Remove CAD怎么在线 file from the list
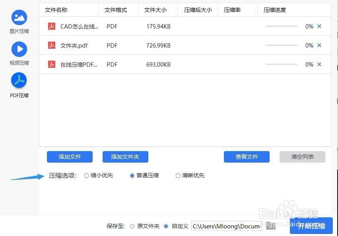The height and width of the screenshot is (236, 338). coord(319,26)
